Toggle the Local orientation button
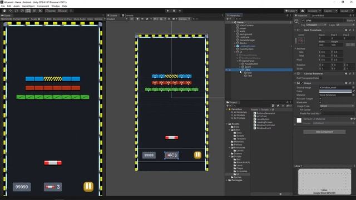 click(x=62, y=11)
